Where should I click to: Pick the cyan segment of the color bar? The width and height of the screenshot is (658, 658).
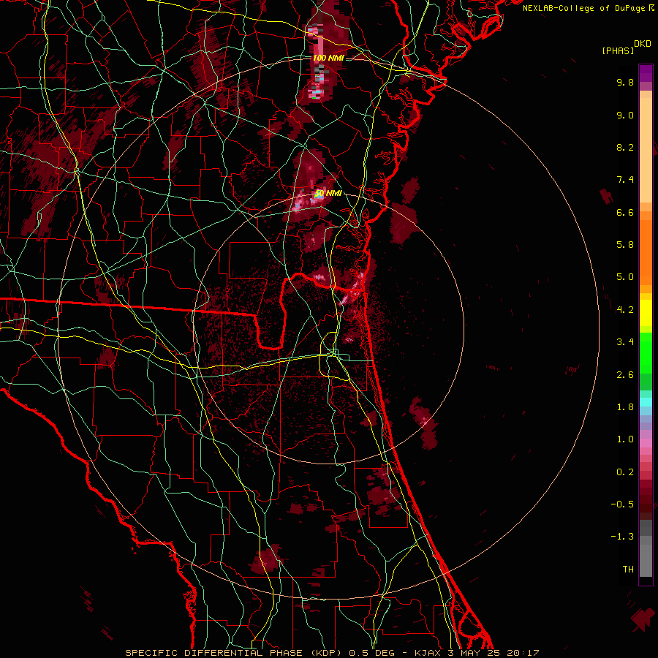coord(646,401)
